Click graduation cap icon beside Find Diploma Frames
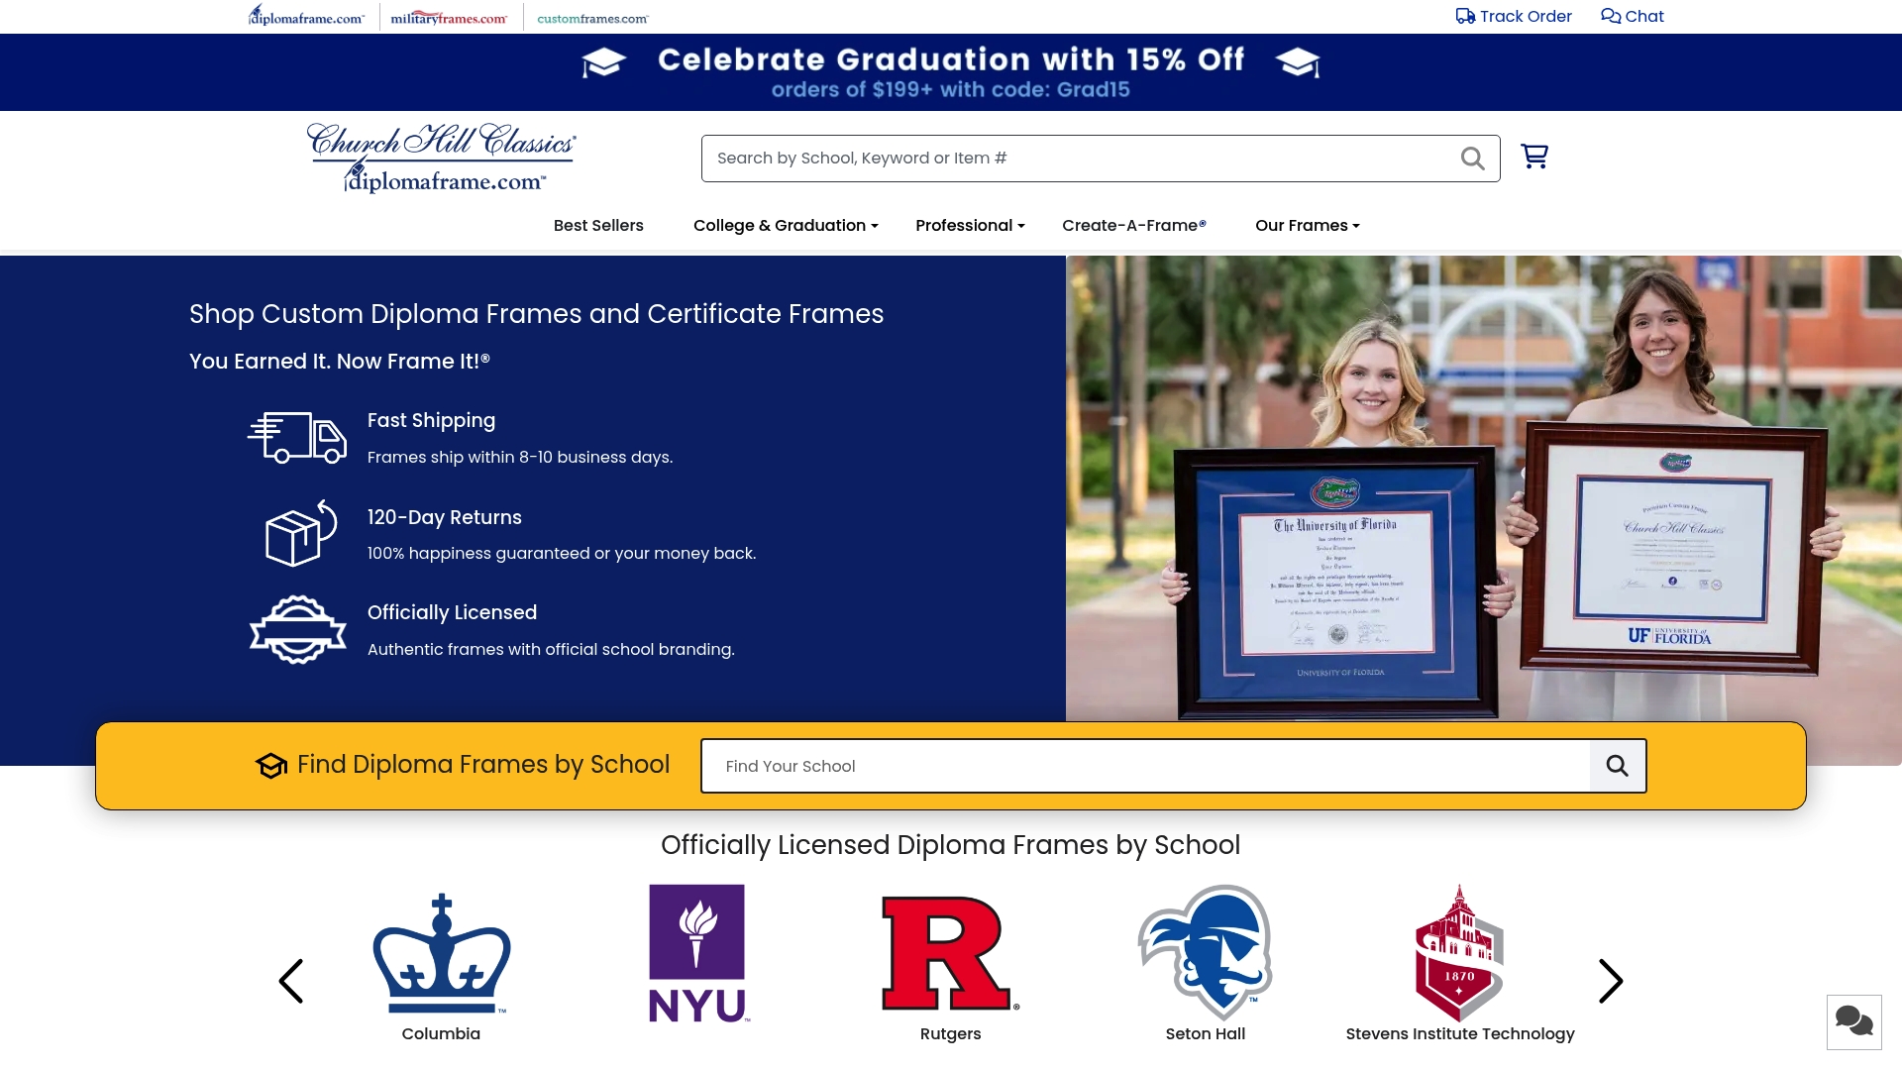This screenshot has height=1070, width=1902. coord(271,766)
